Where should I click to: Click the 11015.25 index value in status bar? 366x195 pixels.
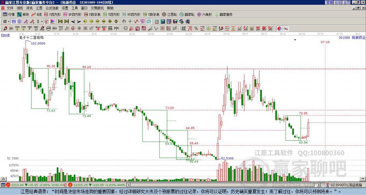[x=80, y=185]
